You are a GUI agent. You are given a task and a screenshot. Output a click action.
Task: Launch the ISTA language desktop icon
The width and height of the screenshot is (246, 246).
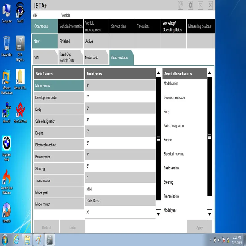point(20,48)
